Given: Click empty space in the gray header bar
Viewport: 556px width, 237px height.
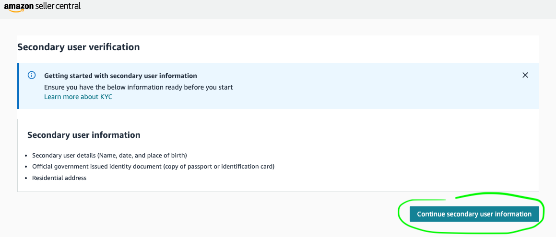Looking at the screenshot, I should click(x=312, y=9).
